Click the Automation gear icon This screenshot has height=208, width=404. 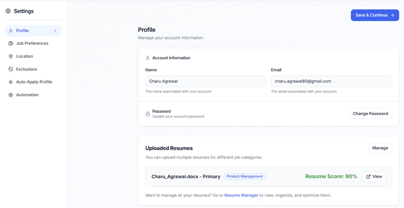point(11,95)
